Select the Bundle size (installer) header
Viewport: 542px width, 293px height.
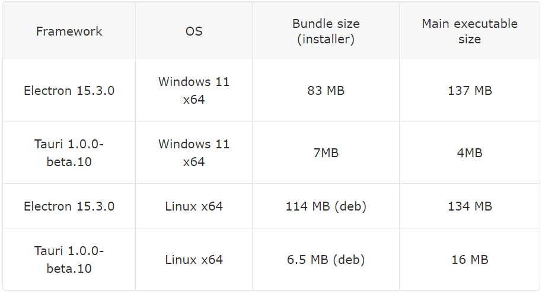pyautogui.click(x=326, y=31)
